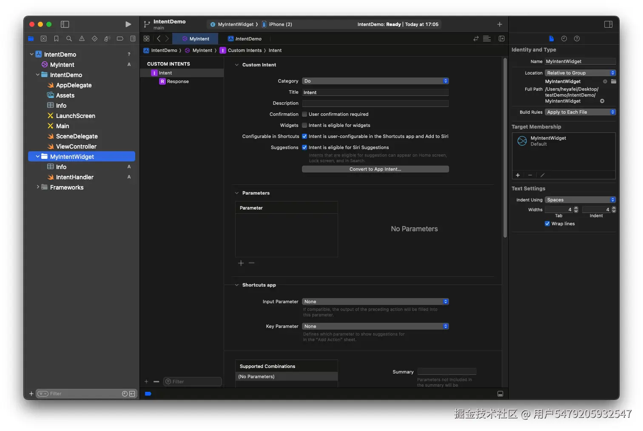Open the Debug navigator
The width and height of the screenshot is (643, 431).
pos(107,39)
